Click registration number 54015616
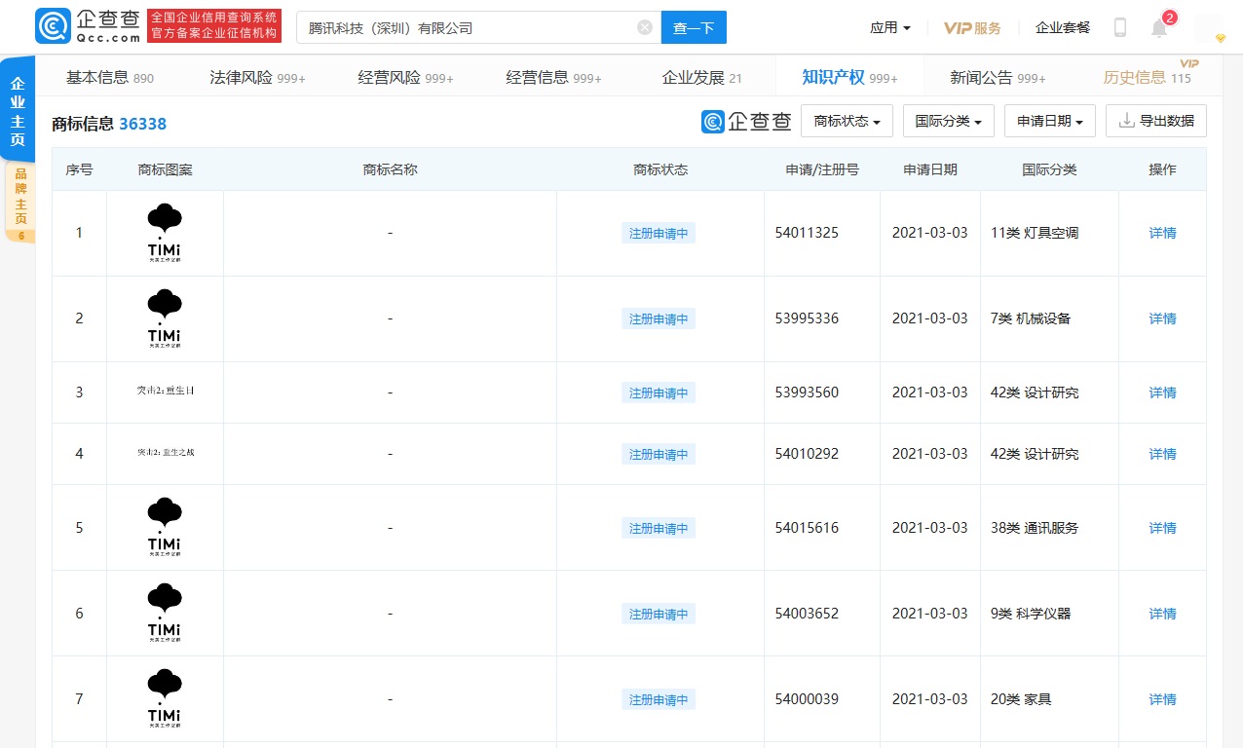 click(x=807, y=528)
